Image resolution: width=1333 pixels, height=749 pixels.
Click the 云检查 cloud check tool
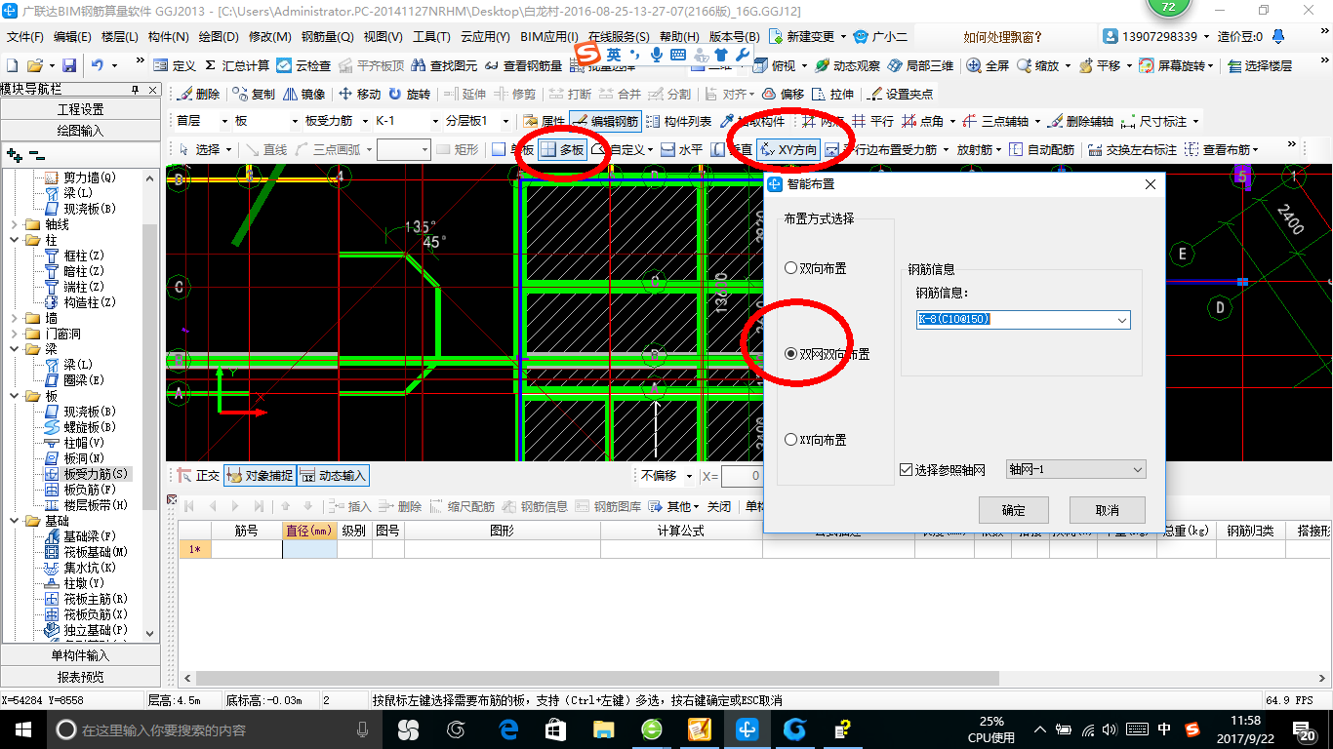pyautogui.click(x=303, y=66)
